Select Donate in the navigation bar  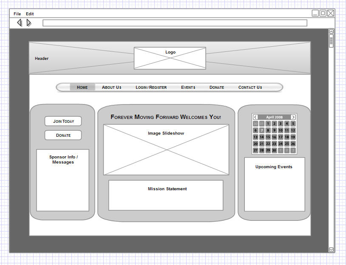pyautogui.click(x=217, y=87)
